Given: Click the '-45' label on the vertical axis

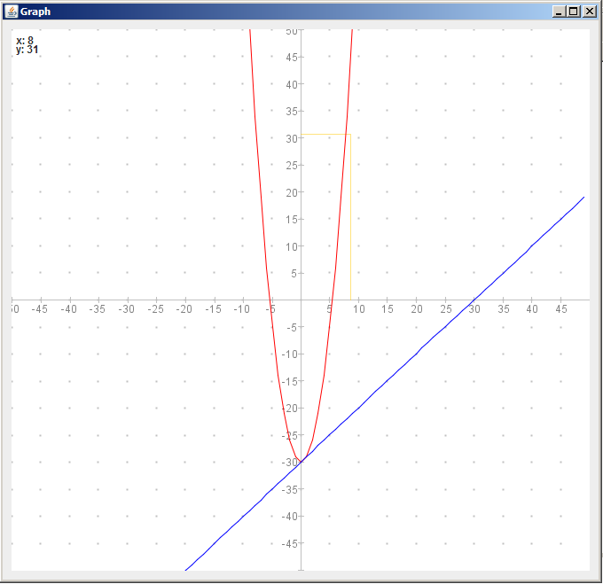Looking at the screenshot, I should (290, 544).
